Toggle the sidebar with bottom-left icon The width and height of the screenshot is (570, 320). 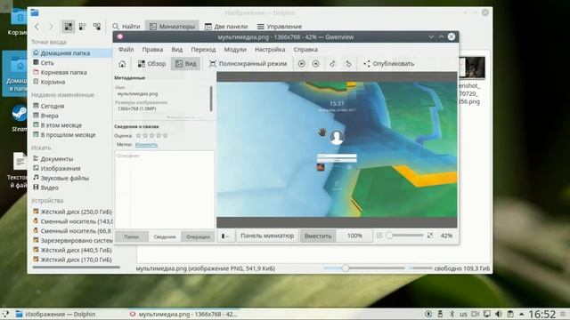pyautogui.click(x=225, y=236)
